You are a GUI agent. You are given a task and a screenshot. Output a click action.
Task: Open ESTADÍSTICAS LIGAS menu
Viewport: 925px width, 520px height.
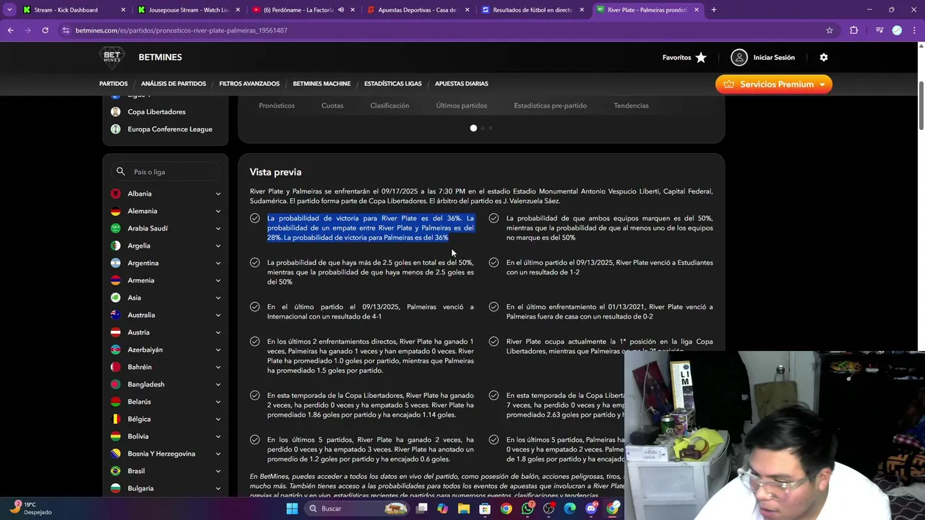pos(392,84)
